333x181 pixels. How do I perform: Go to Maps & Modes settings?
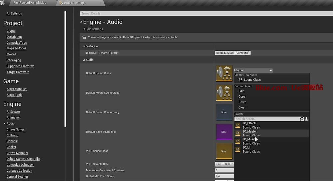pyautogui.click(x=16, y=48)
